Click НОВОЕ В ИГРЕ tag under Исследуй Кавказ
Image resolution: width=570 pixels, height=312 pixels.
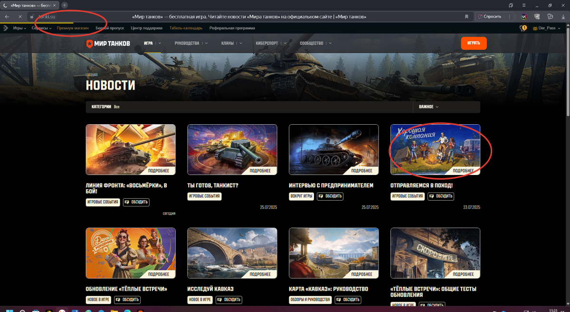pyautogui.click(x=200, y=300)
